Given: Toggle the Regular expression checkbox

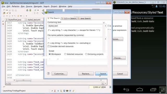Looking at the screenshot, I should pos(109,30).
